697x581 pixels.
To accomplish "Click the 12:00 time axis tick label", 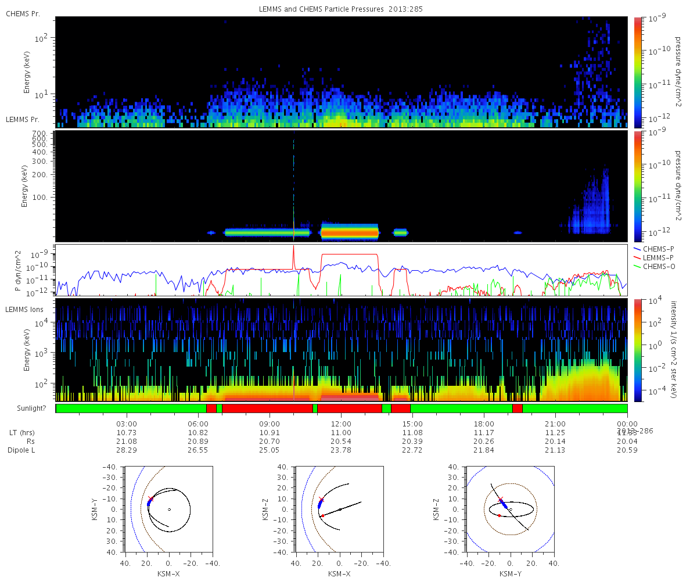I will [x=341, y=424].
